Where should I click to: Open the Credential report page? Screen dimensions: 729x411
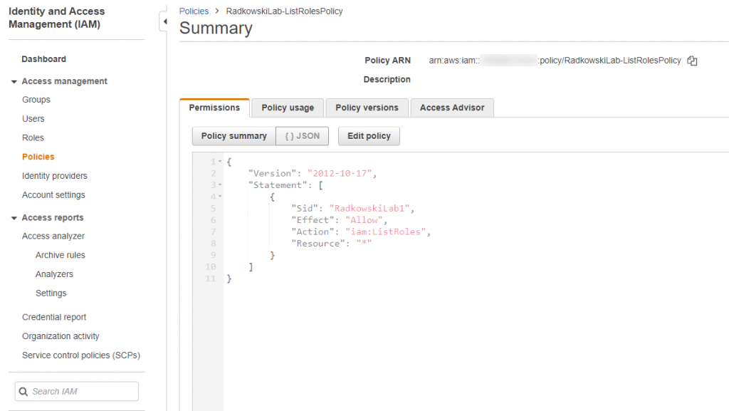click(x=54, y=317)
